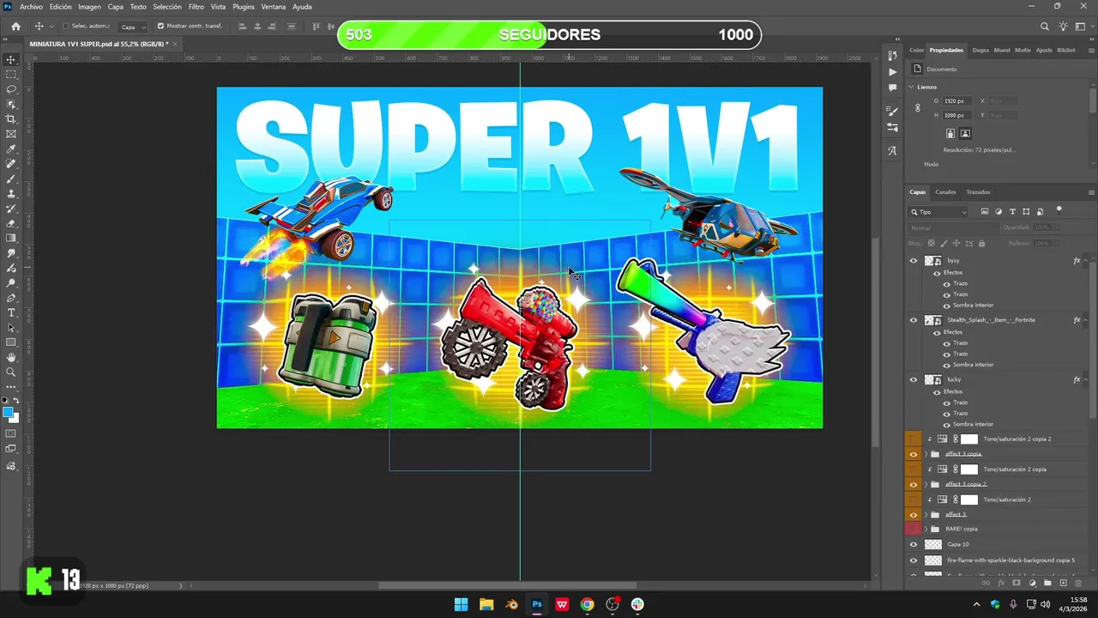
Task: Toggle visibility of effect 3 copia group
Action: pos(913,454)
